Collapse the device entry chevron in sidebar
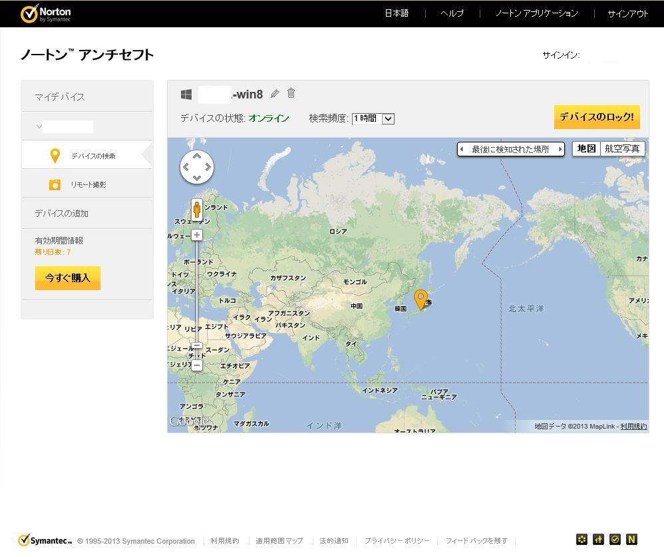 pos(39,126)
